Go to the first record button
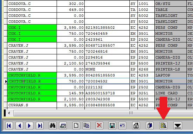The height and width of the screenshot is (134, 193). point(9,126)
